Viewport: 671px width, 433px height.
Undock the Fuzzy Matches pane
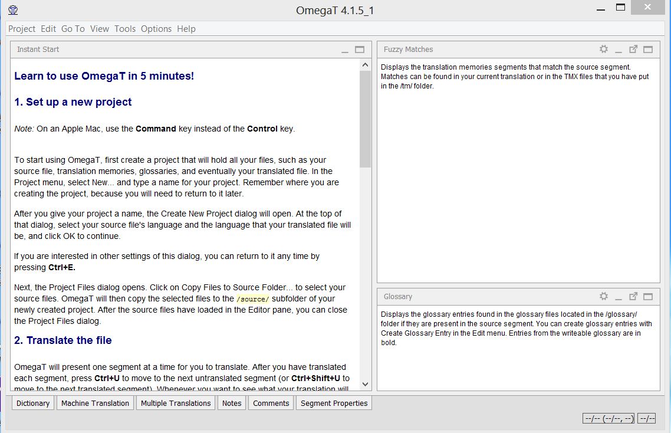click(x=633, y=49)
